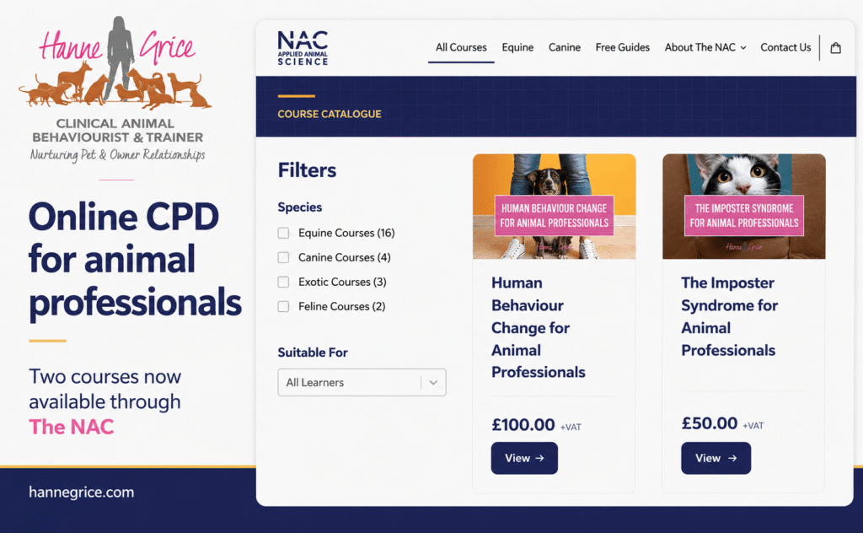Tick the Equine Courses (16) checkbox
The height and width of the screenshot is (533, 863).
click(283, 233)
